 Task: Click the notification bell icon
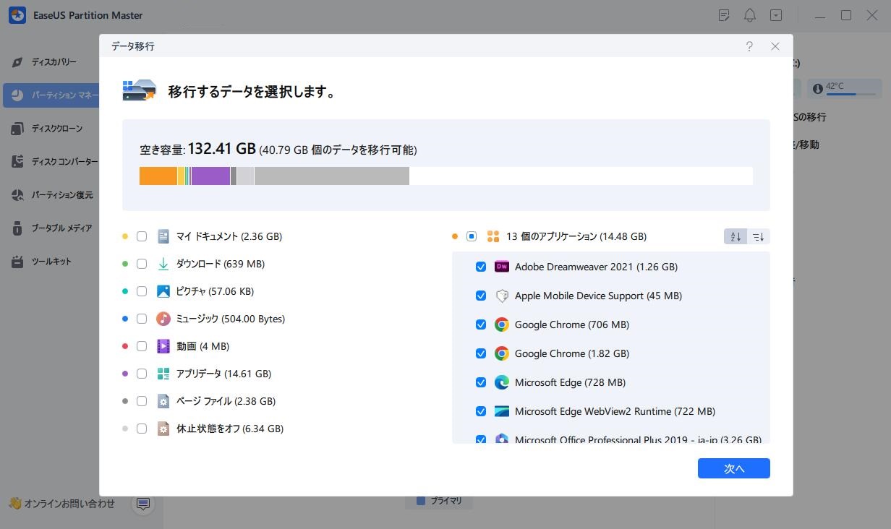pyautogui.click(x=750, y=15)
